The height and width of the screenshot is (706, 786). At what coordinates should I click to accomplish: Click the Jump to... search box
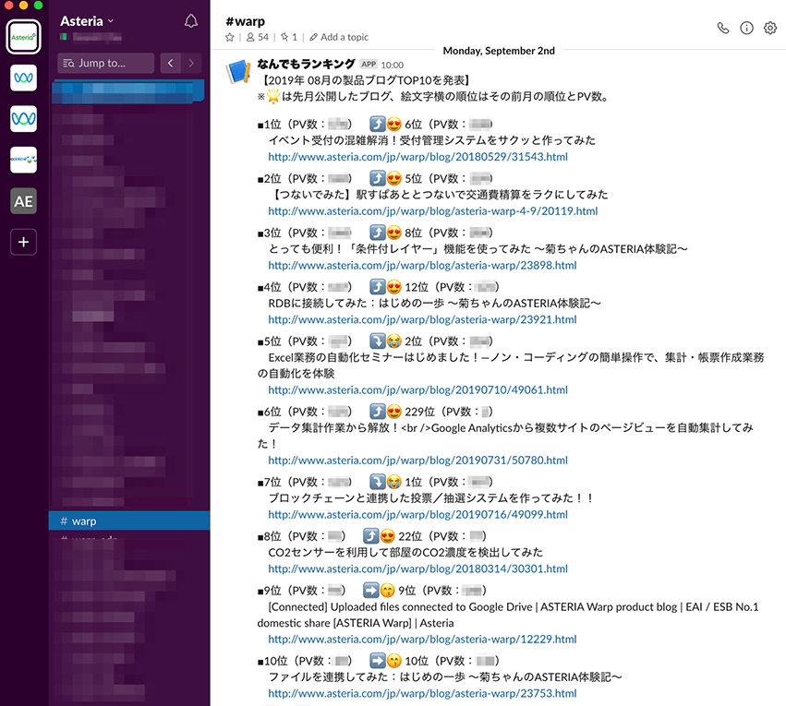106,63
